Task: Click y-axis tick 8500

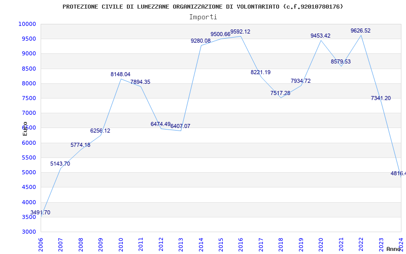Action: (28, 69)
